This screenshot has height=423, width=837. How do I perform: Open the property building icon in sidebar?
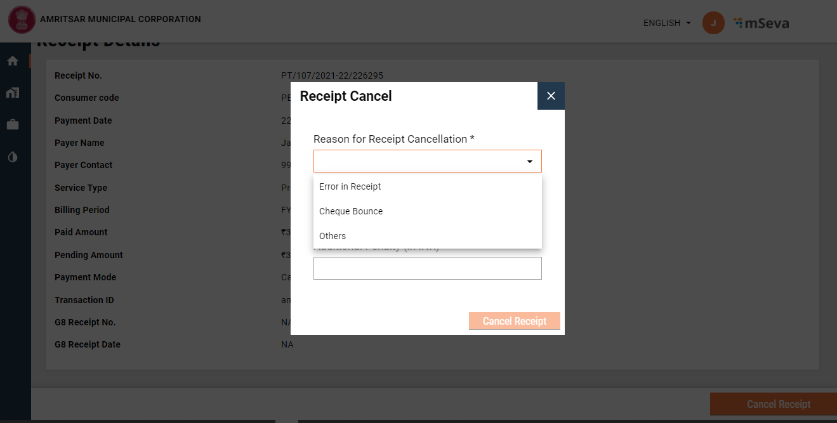pyautogui.click(x=13, y=93)
